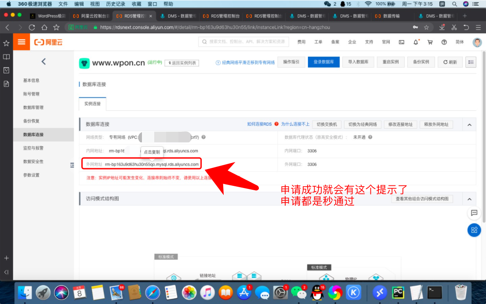
Task: Click the Aliyun logo
Action: [x=48, y=42]
